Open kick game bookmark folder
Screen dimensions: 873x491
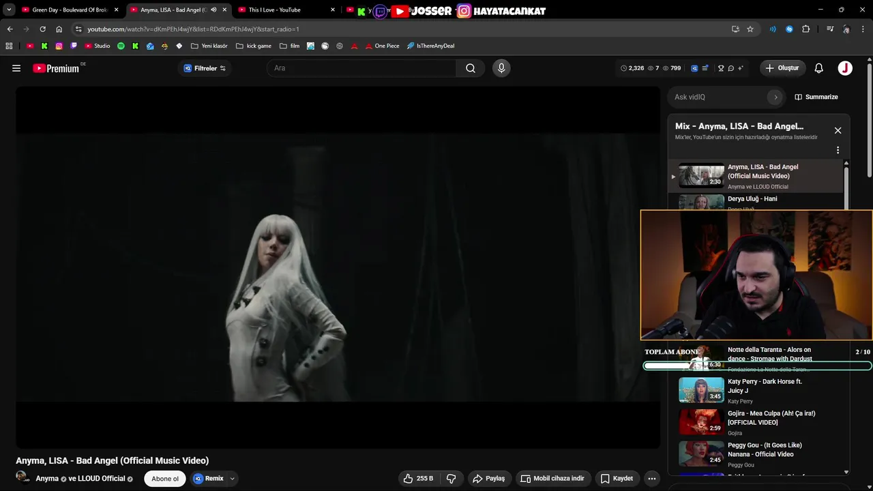pyautogui.click(x=254, y=46)
